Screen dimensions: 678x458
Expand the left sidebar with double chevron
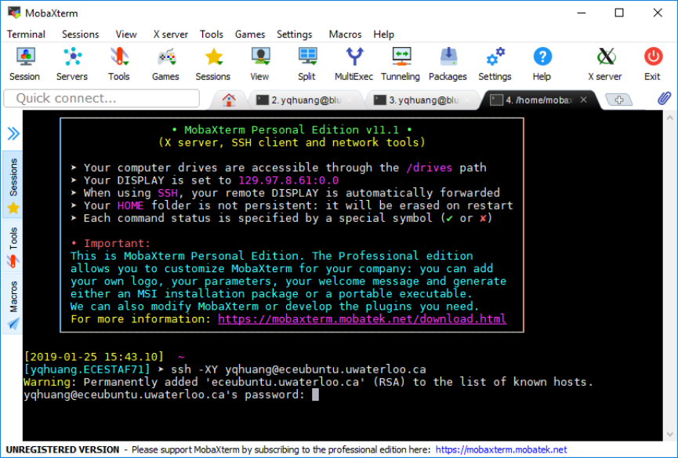pyautogui.click(x=13, y=133)
